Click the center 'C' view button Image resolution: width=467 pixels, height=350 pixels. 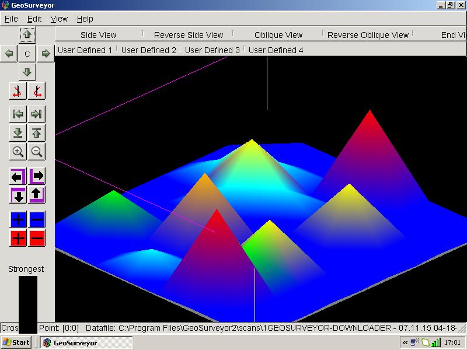click(27, 54)
